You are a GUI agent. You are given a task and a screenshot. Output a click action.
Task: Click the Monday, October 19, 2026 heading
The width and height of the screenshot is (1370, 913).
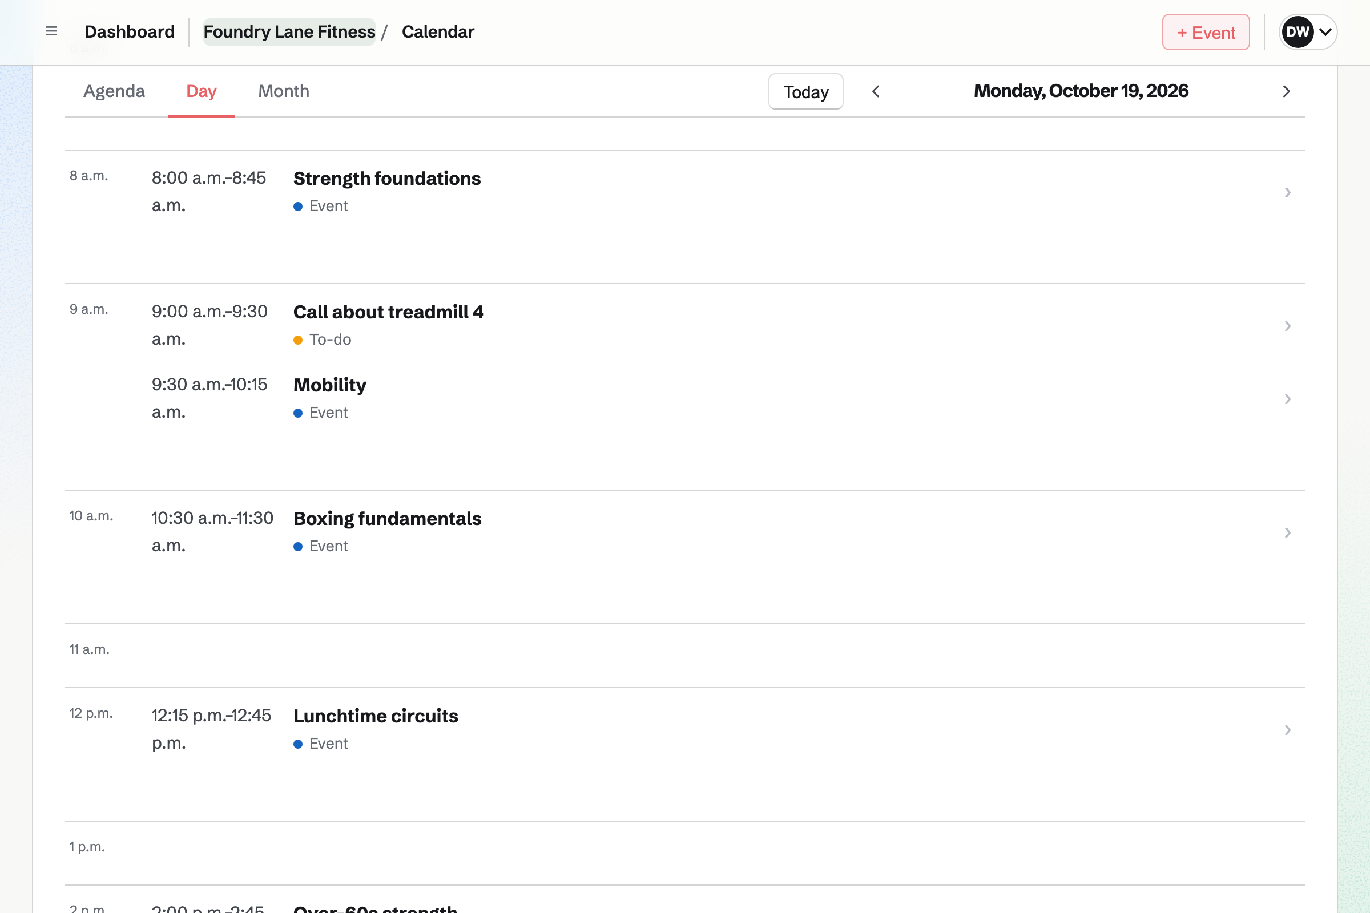coord(1081,91)
